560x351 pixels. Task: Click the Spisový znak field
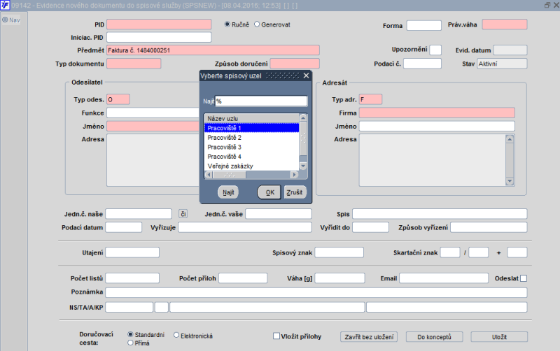(339, 252)
